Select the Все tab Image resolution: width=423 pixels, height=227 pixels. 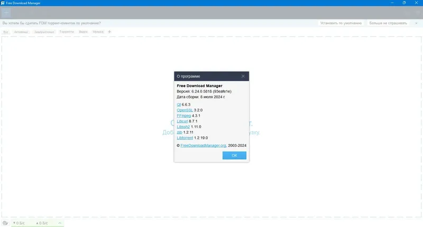click(6, 32)
